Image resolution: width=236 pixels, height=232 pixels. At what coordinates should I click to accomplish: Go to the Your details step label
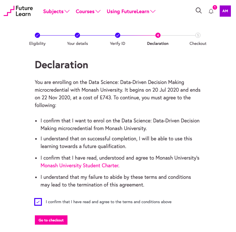[x=77, y=44]
